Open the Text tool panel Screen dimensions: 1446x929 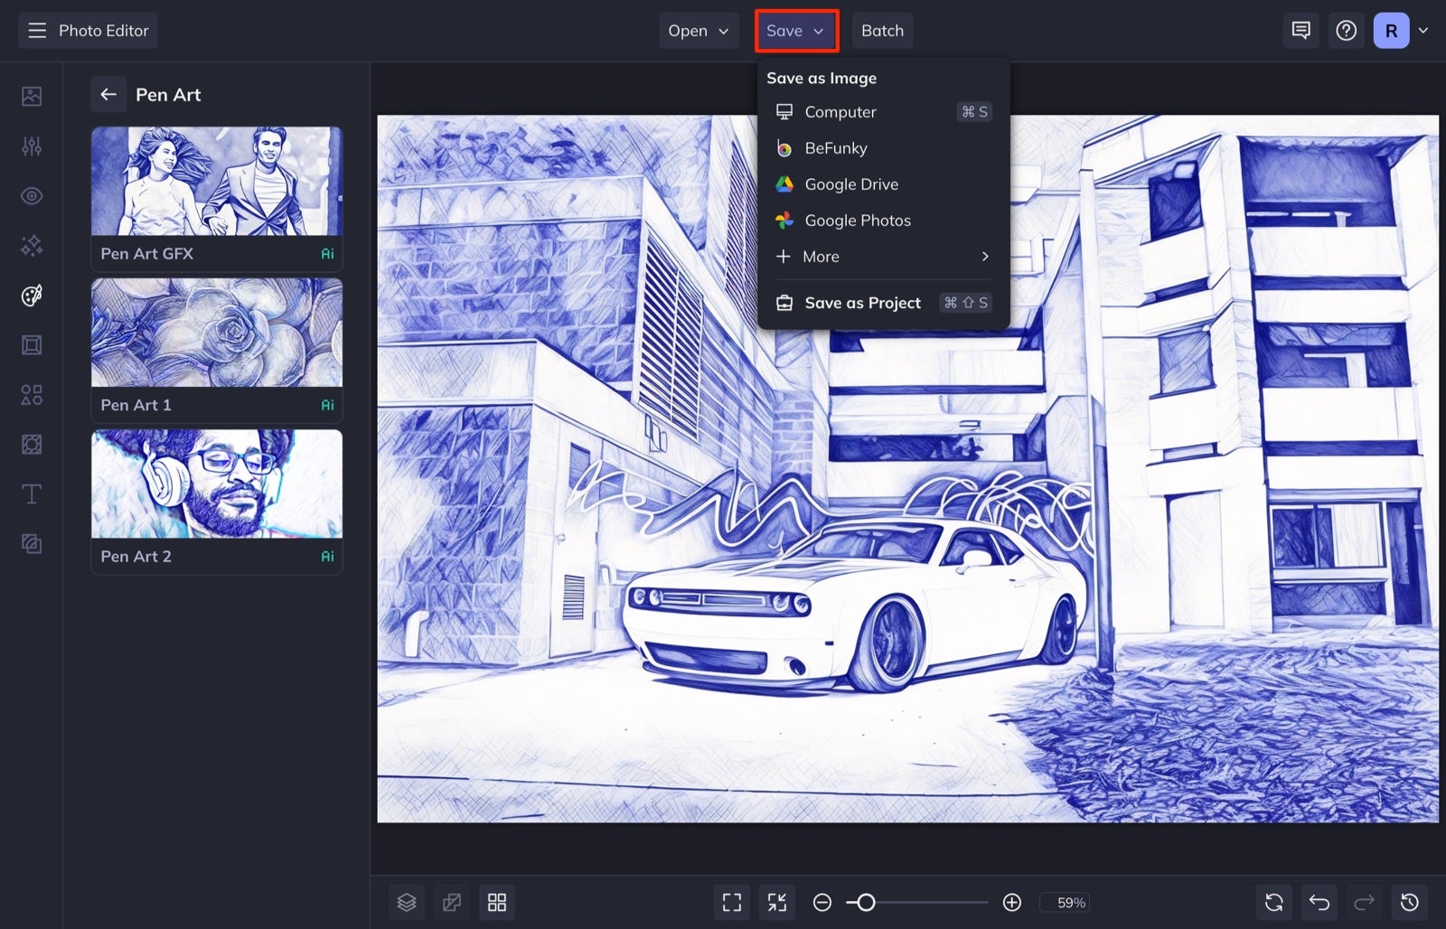pyautogui.click(x=31, y=494)
